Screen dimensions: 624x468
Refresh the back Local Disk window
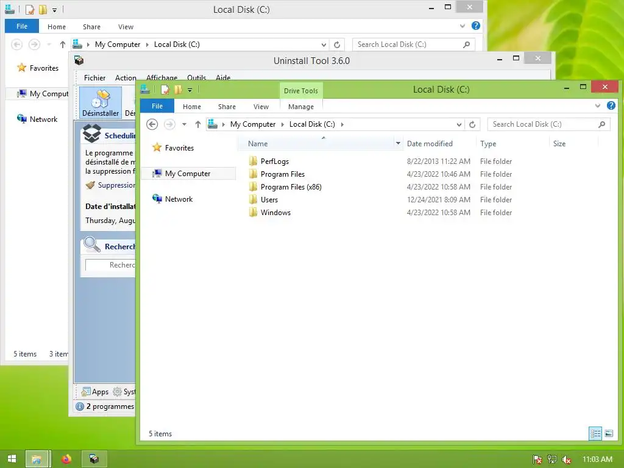[x=337, y=44]
